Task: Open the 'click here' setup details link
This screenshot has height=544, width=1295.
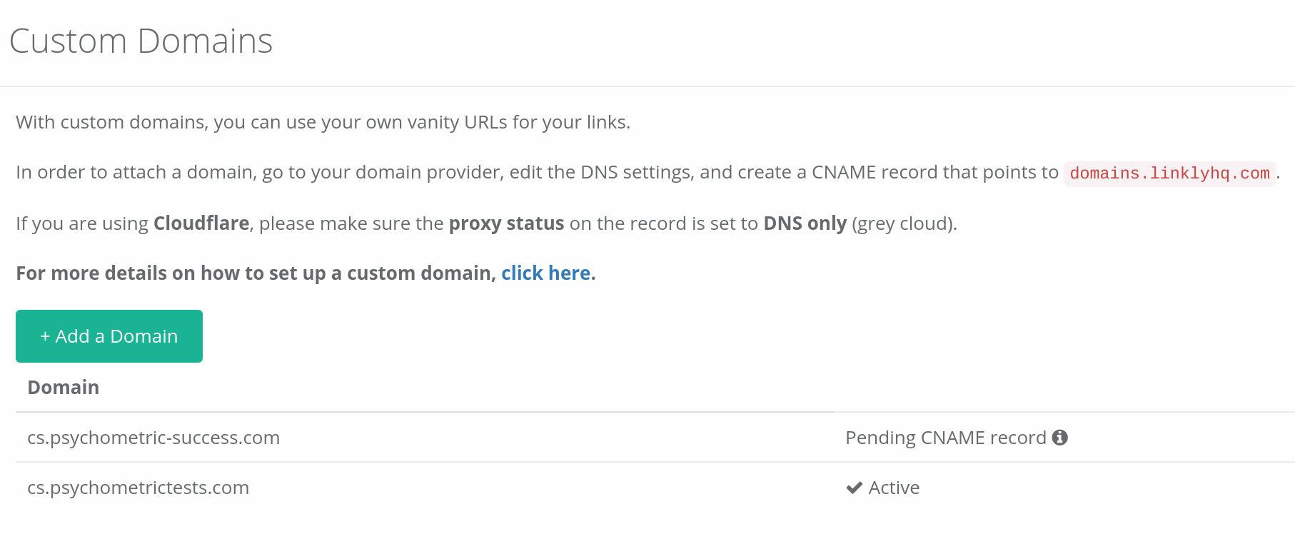Action: tap(545, 273)
